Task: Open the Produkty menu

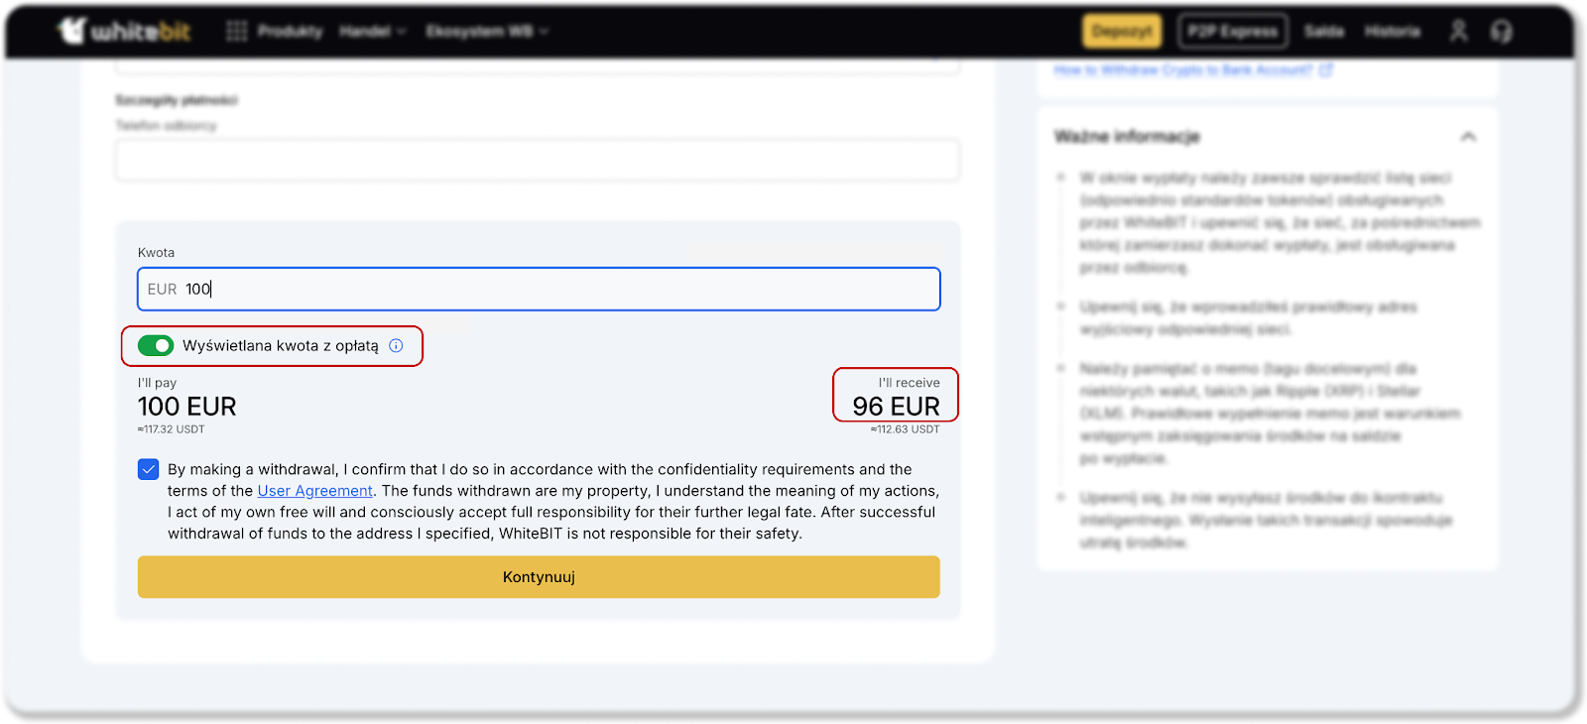Action: (x=290, y=31)
